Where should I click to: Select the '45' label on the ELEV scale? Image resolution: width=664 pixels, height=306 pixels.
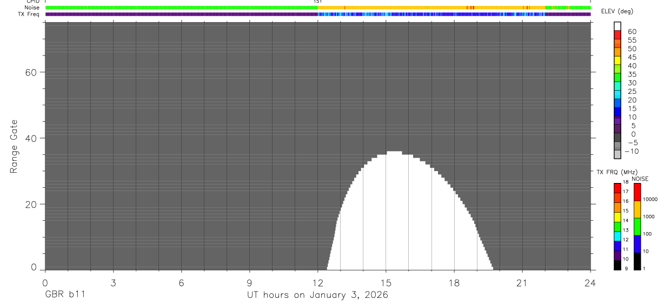632,57
